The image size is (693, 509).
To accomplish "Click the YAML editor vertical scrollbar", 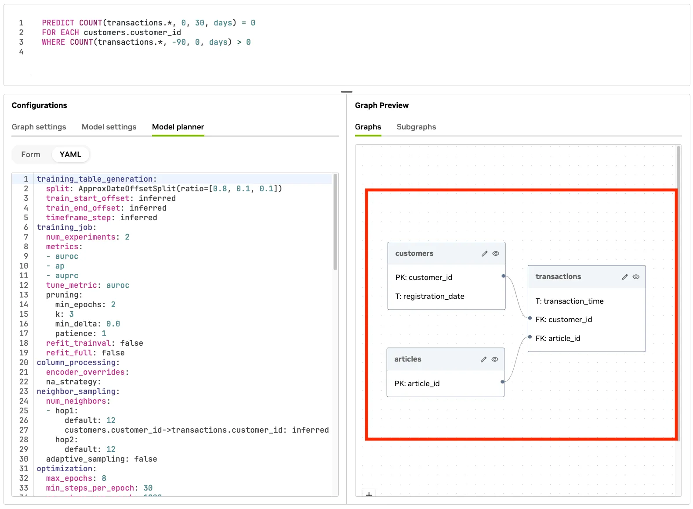I will 335,222.
